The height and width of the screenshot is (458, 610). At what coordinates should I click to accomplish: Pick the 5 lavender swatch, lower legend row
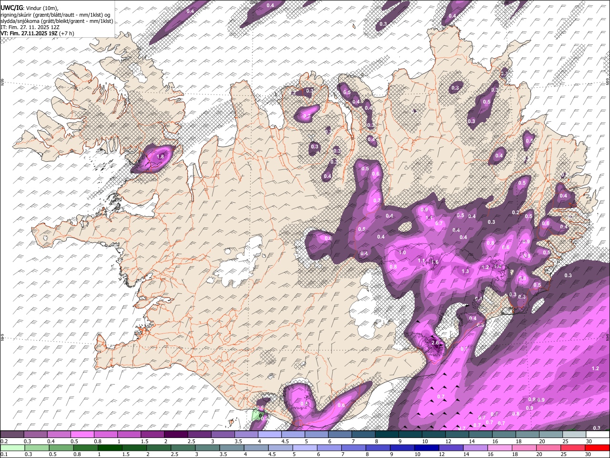304,448
